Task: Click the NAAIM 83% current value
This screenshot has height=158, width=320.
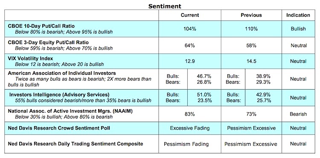Action: [x=189, y=114]
